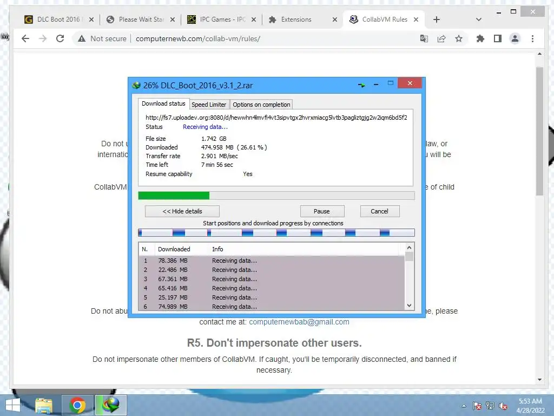
Task: Open the translate page icon
Action: pos(424,38)
